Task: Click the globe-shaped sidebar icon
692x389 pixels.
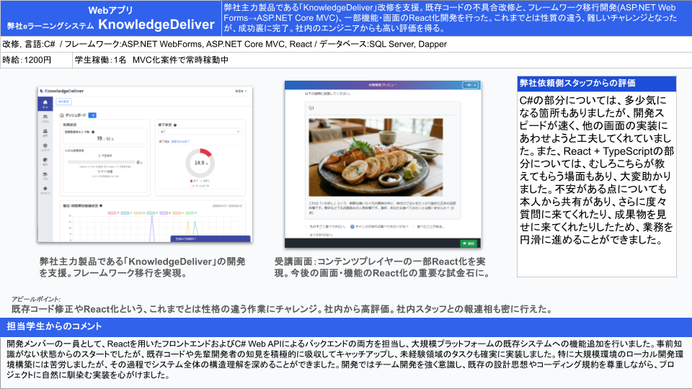Action: click(46, 161)
